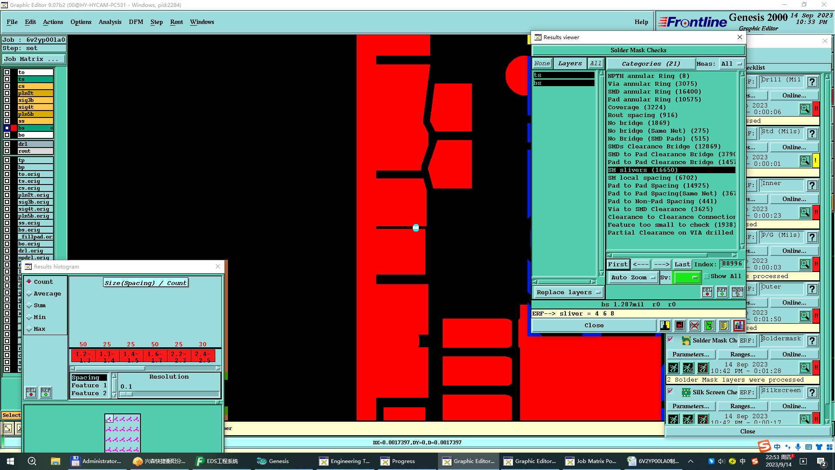This screenshot has width=835, height=470.
Task: Click the Last navigation button
Action: pos(682,264)
